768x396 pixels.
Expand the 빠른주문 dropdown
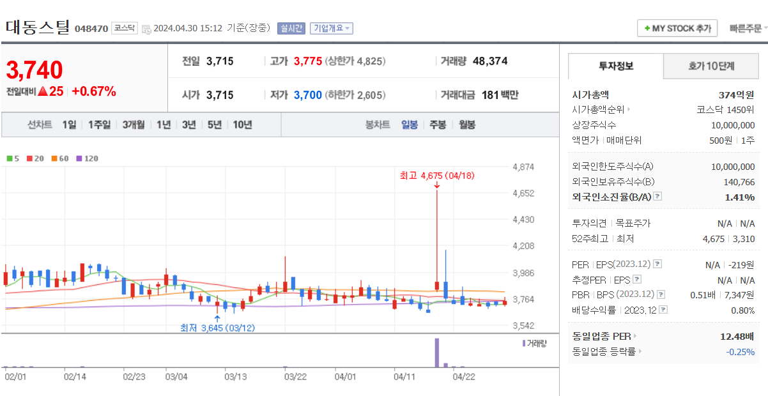click(x=748, y=29)
